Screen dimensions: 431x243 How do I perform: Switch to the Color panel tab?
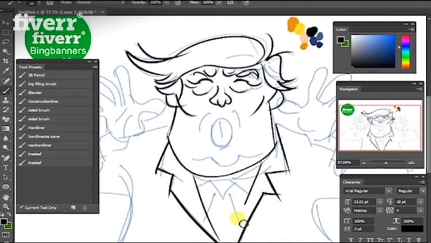point(341,29)
